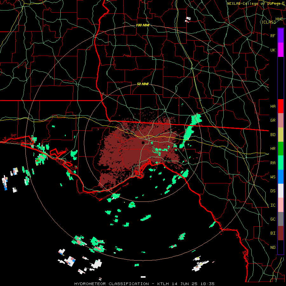The image size is (286, 286).
Task: Click the HA legend label
Action: coord(273,106)
